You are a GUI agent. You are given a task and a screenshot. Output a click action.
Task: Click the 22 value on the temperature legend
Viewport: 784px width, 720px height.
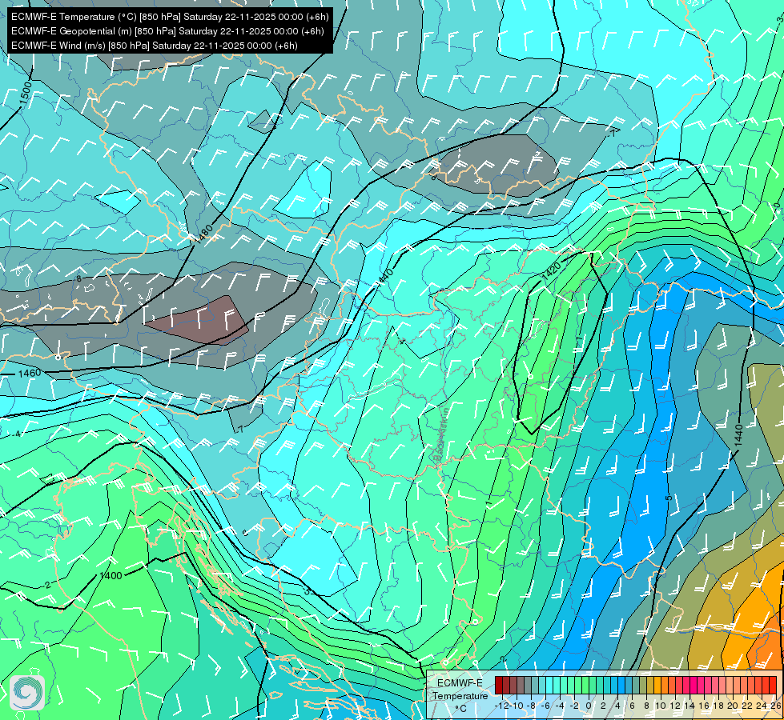click(x=747, y=706)
